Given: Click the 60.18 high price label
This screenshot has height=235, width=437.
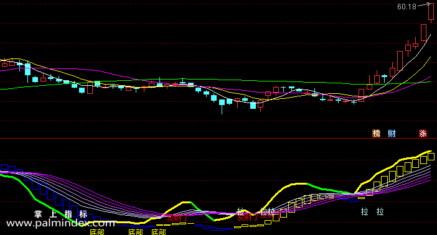Looking at the screenshot, I should 406,7.
